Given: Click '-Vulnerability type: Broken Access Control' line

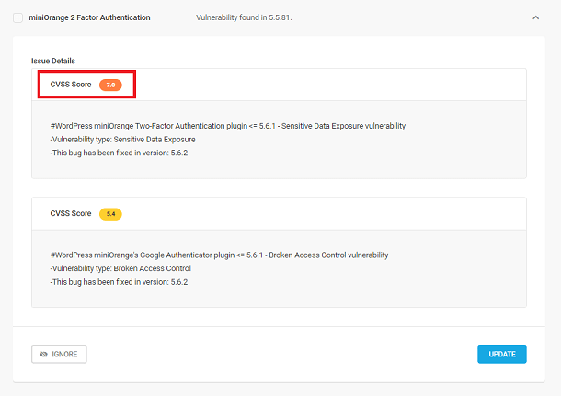Looking at the screenshot, I should (120, 268).
